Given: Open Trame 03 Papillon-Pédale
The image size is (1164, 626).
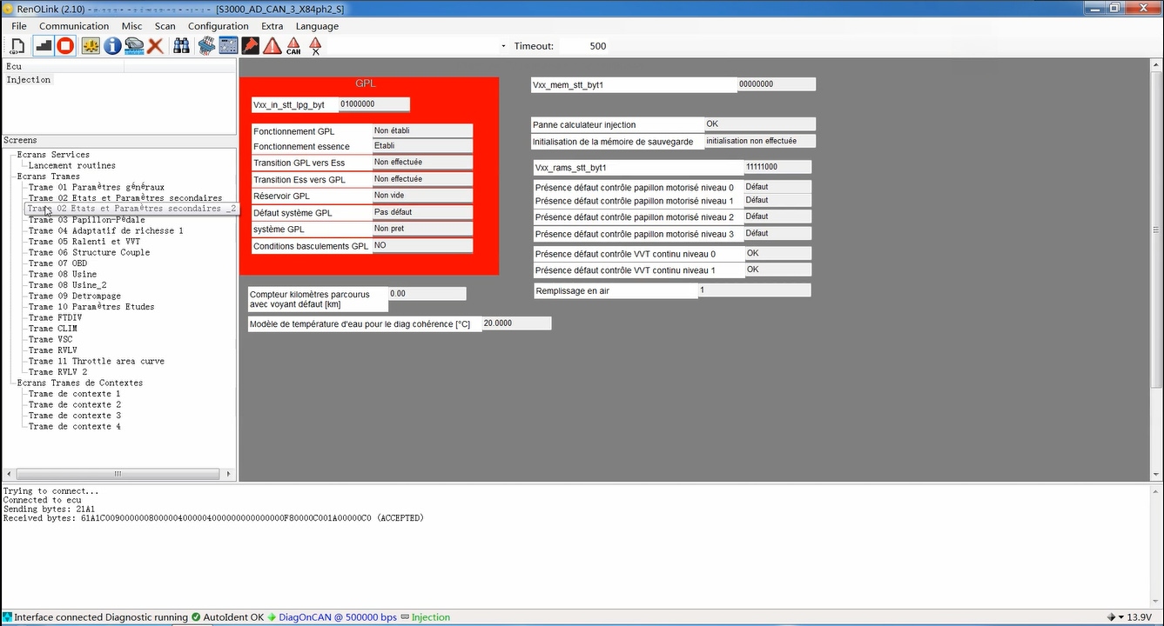Looking at the screenshot, I should [x=87, y=220].
